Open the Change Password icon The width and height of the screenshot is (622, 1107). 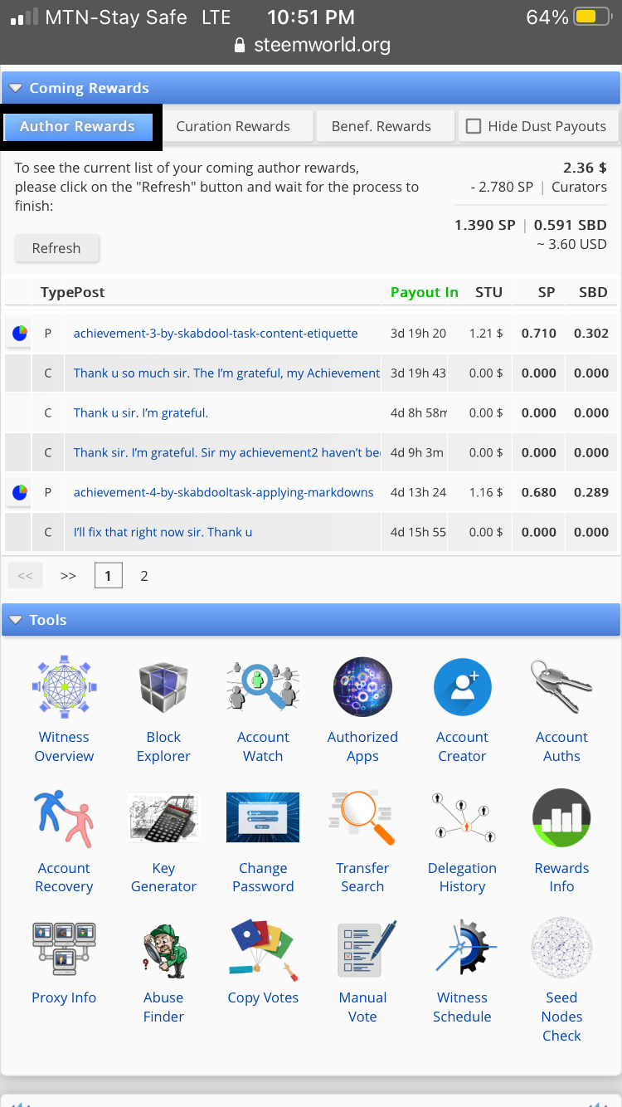[263, 817]
